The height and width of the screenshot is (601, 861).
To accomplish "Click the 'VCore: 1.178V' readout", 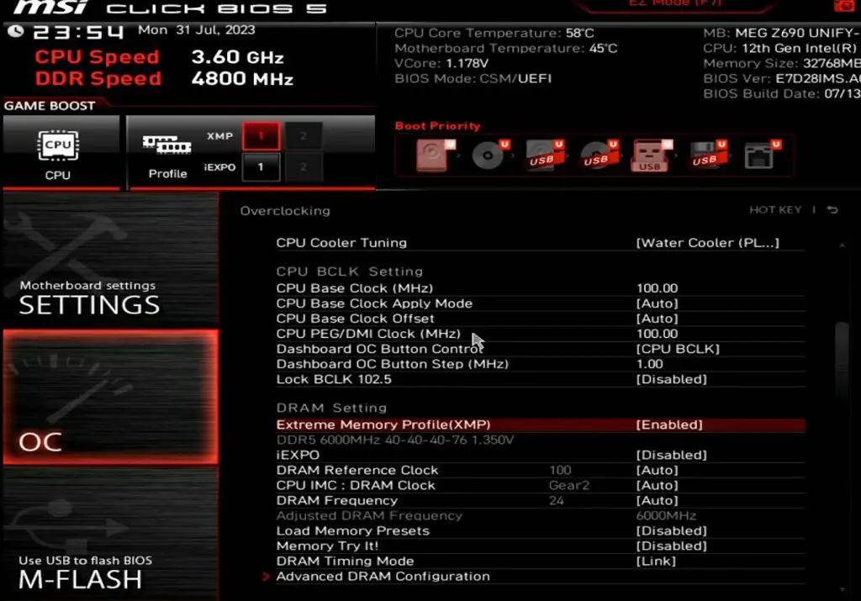I will pyautogui.click(x=441, y=63).
